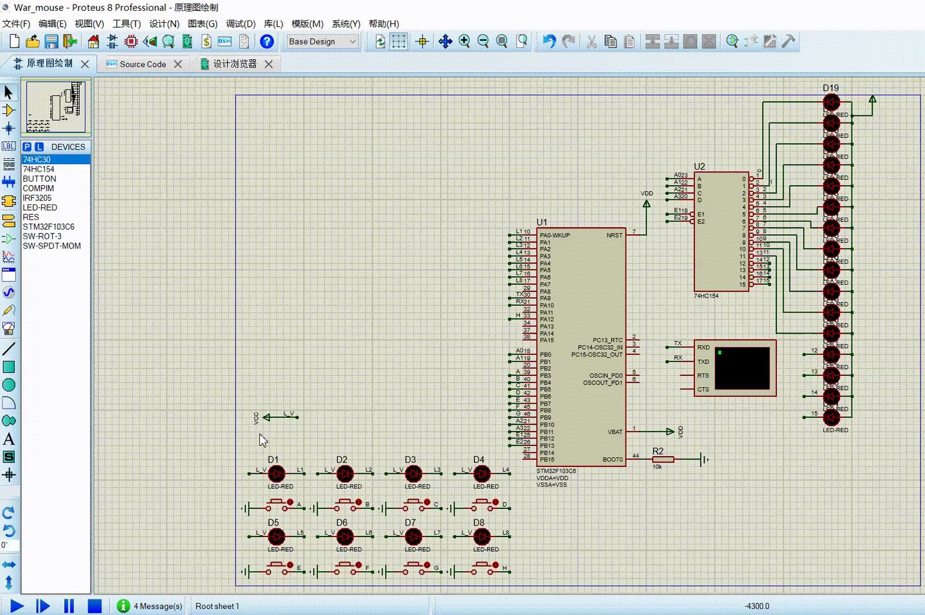Step the simulation forward
Image resolution: width=925 pixels, height=615 pixels.
point(43,606)
